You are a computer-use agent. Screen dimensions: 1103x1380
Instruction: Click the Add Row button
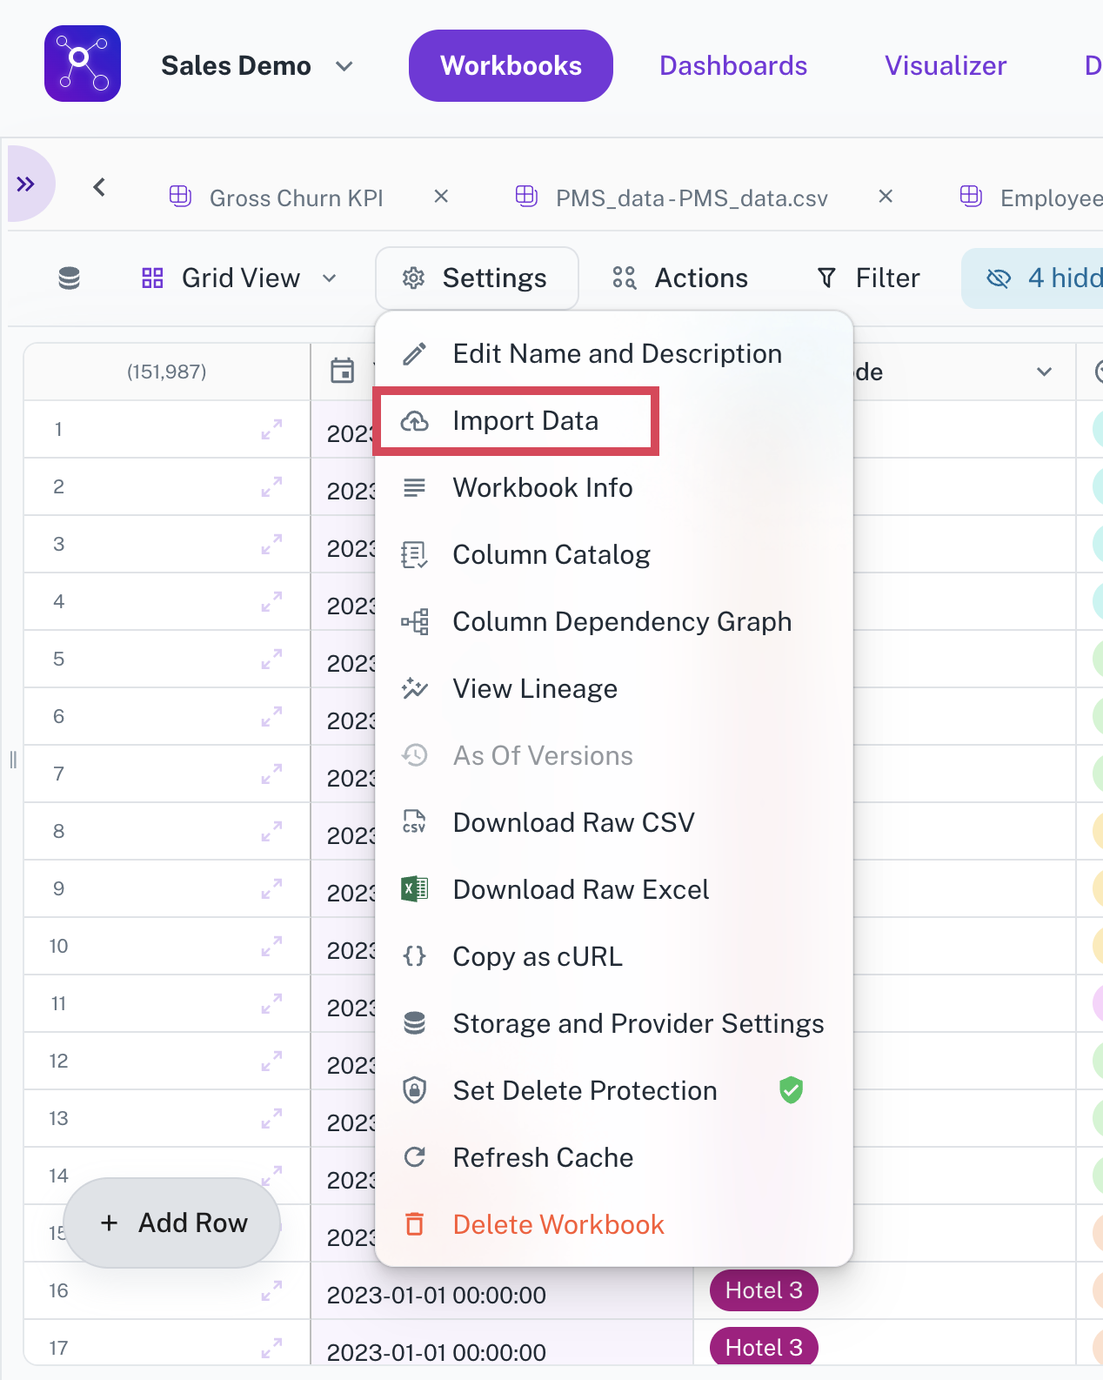pyautogui.click(x=172, y=1223)
